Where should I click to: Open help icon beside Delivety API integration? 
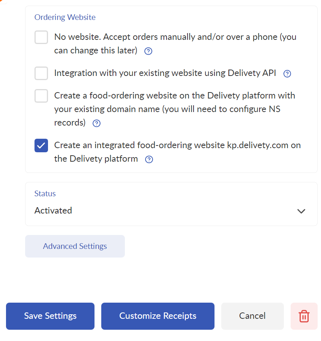click(287, 74)
